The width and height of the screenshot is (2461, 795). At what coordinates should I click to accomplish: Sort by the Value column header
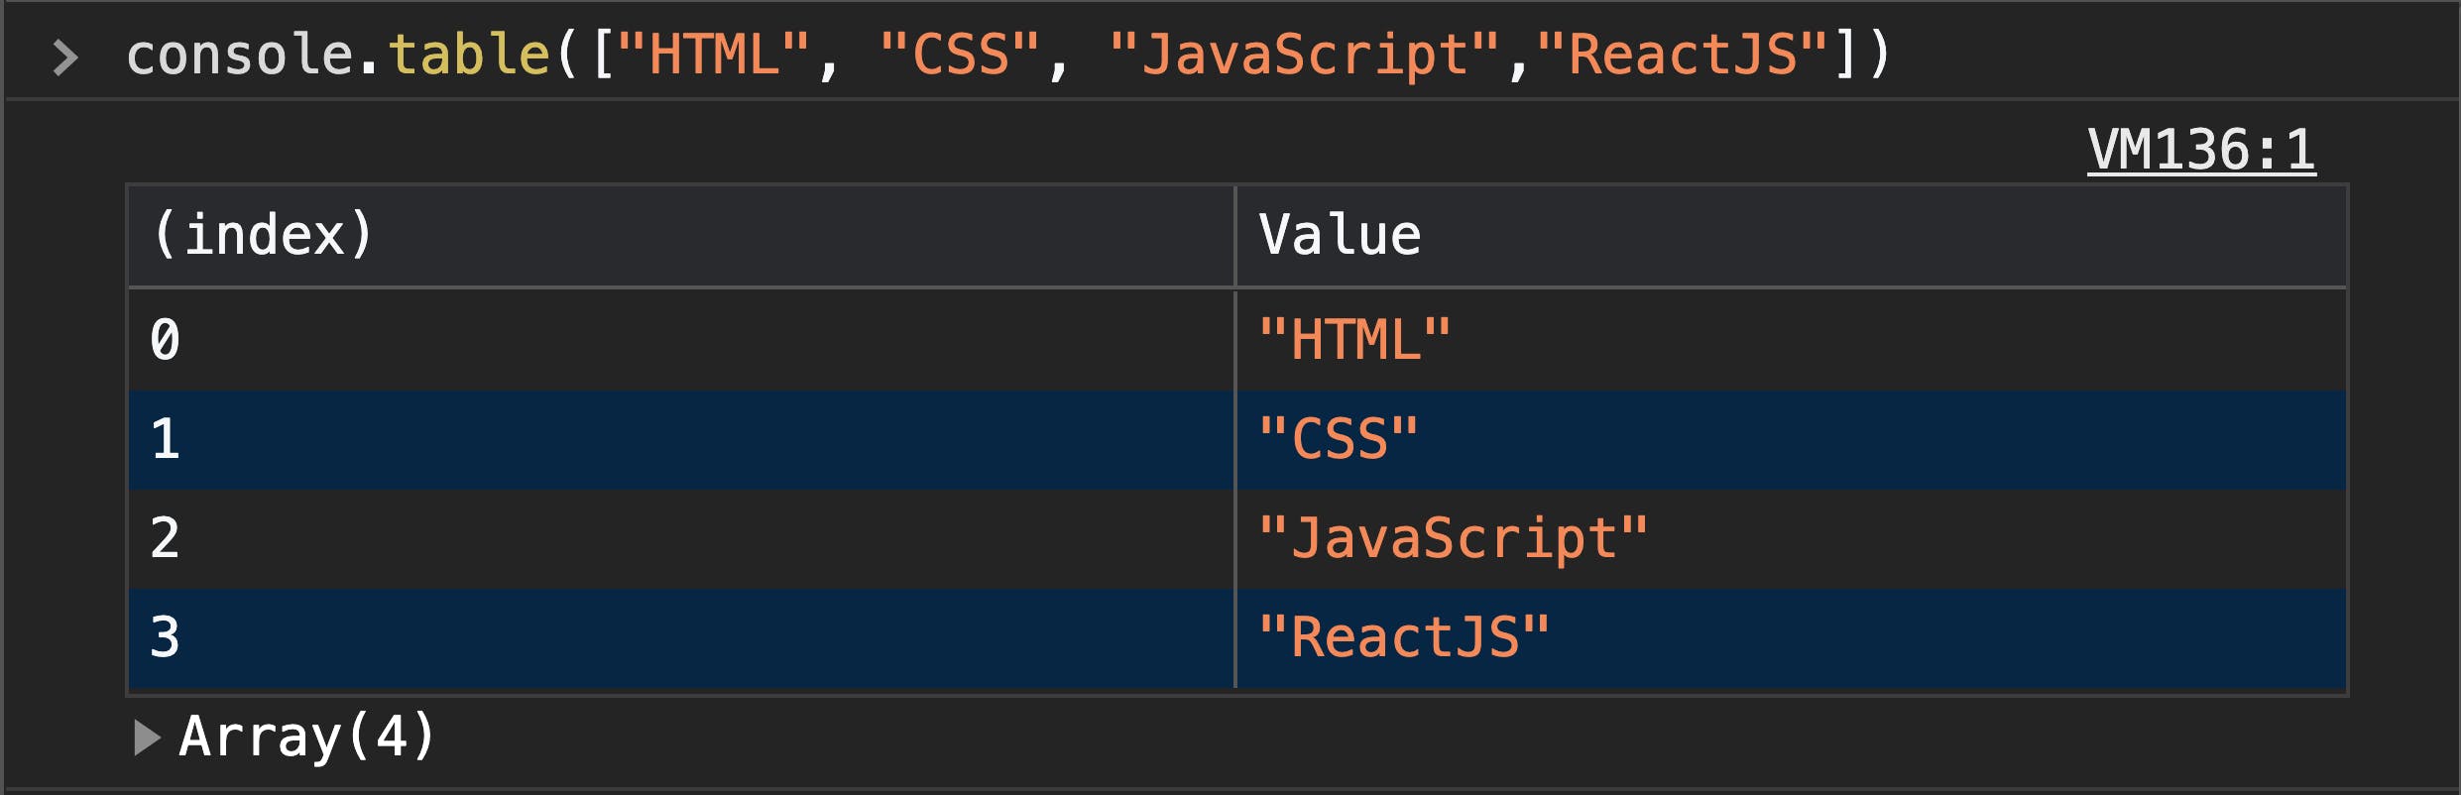pos(1791,236)
